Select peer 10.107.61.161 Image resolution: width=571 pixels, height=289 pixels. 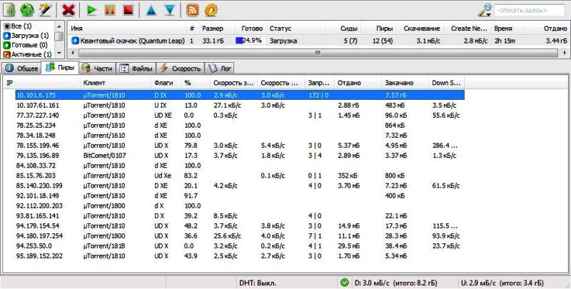click(x=240, y=106)
